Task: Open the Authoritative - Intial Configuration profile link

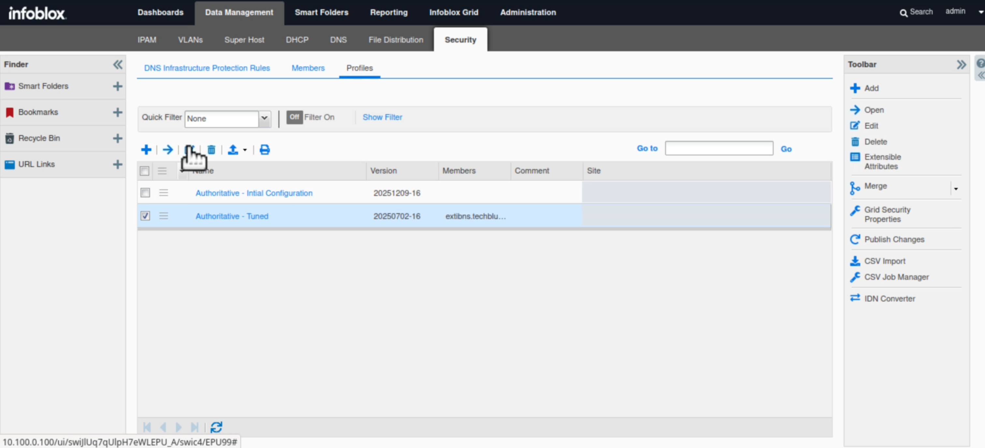Action: 254,193
